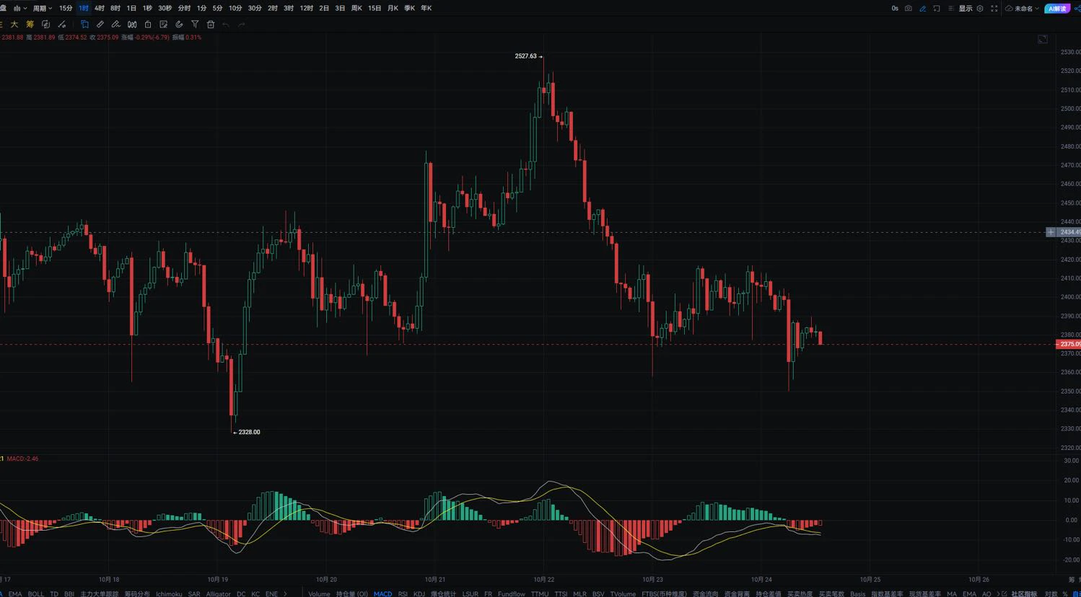Click the trash delete drawings icon
Image resolution: width=1081 pixels, height=597 pixels.
[x=211, y=25]
